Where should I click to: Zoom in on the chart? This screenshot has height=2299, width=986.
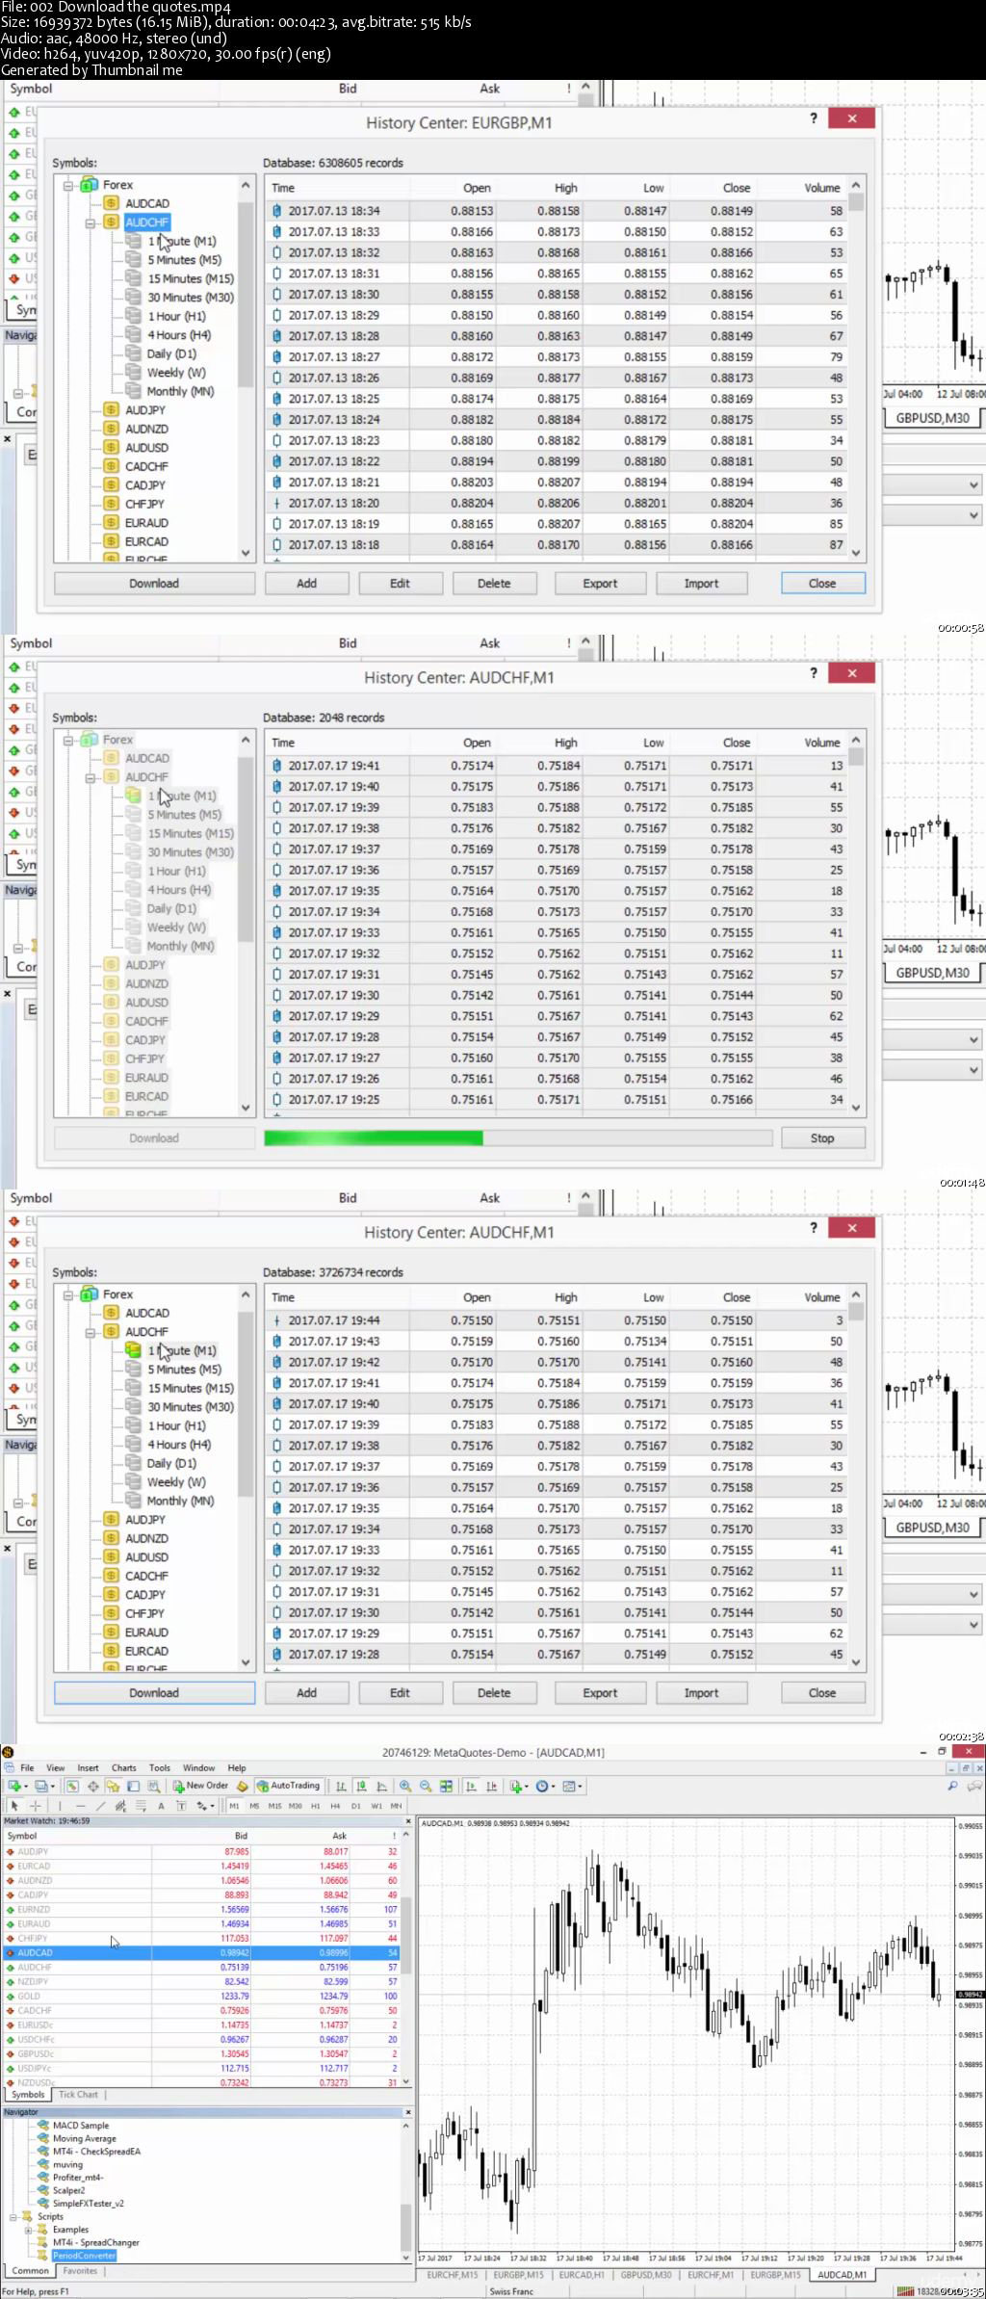(x=405, y=1786)
